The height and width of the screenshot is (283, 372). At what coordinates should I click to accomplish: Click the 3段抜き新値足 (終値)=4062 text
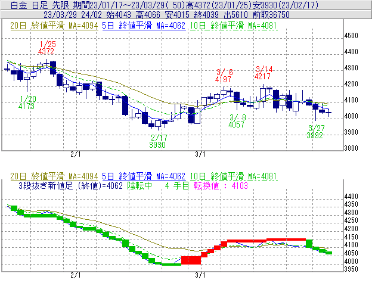click(70, 185)
